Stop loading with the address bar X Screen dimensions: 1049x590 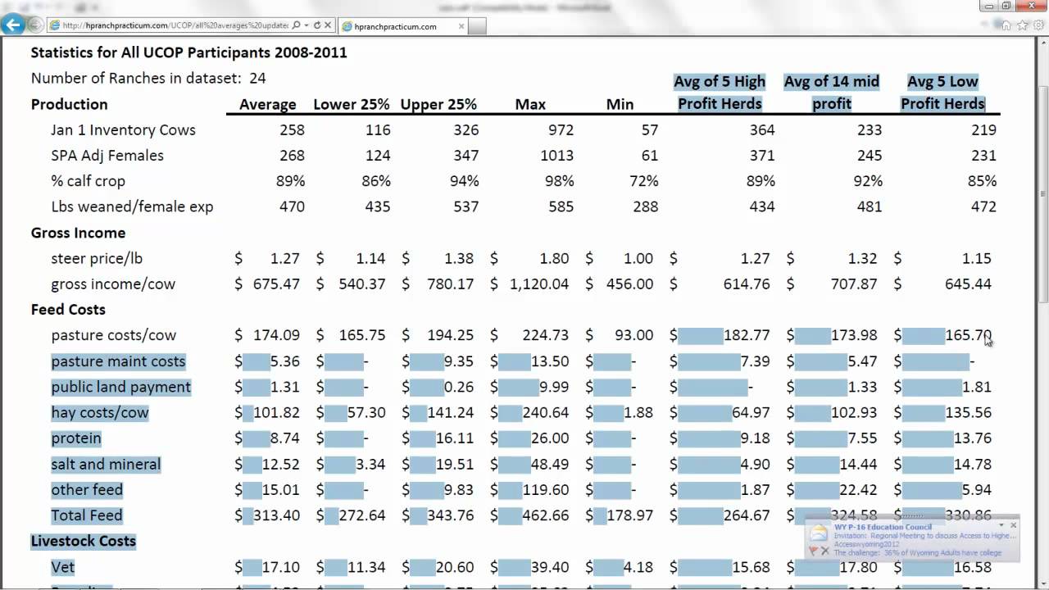pos(327,25)
